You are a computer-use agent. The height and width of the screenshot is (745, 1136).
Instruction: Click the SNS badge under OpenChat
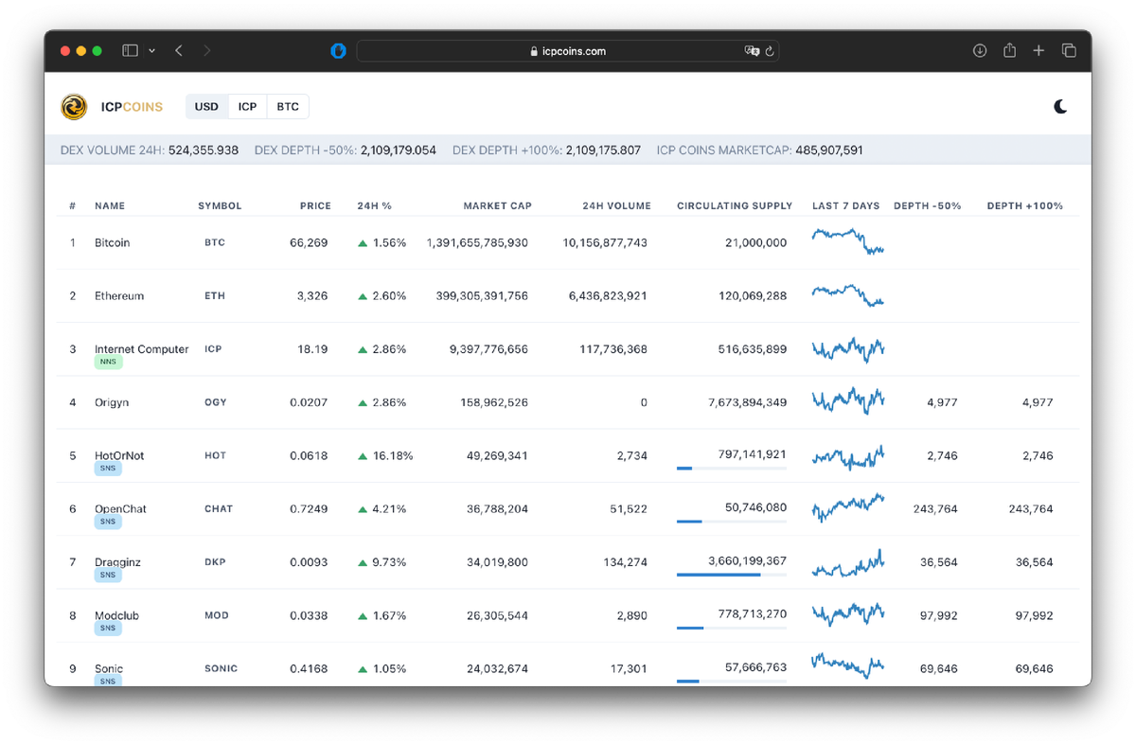(108, 522)
